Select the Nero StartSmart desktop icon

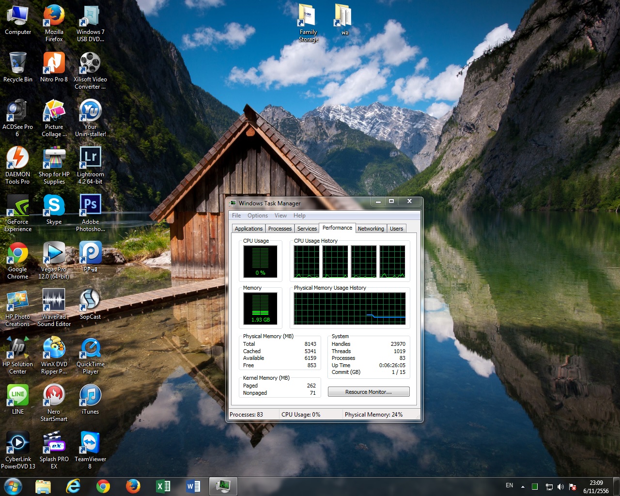coord(54,395)
